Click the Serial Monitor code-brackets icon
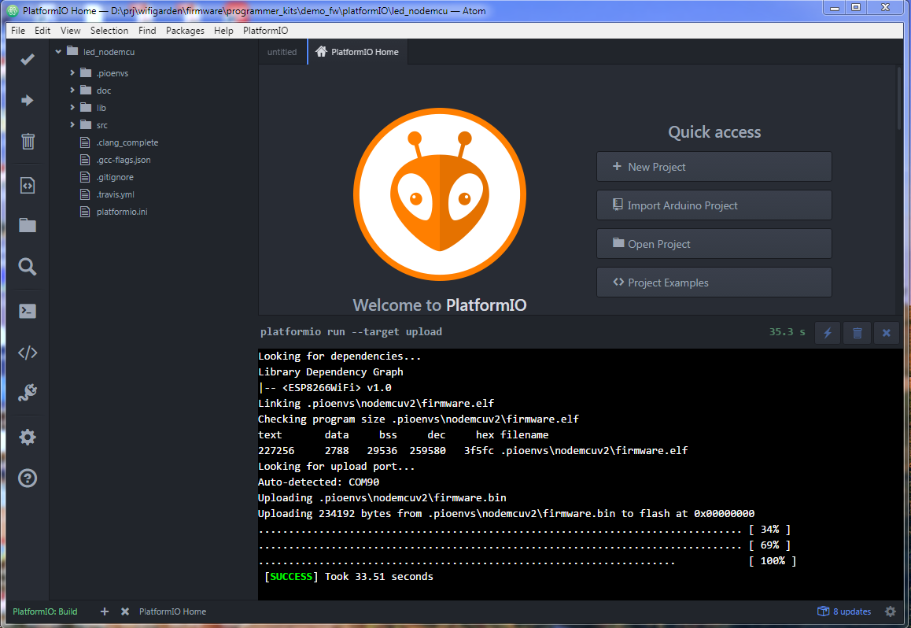Screen dimensions: 911x628 click(x=28, y=353)
